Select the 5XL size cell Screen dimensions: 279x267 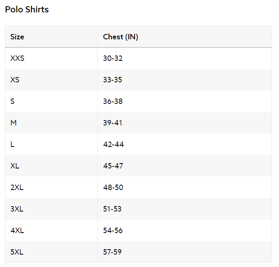click(17, 252)
